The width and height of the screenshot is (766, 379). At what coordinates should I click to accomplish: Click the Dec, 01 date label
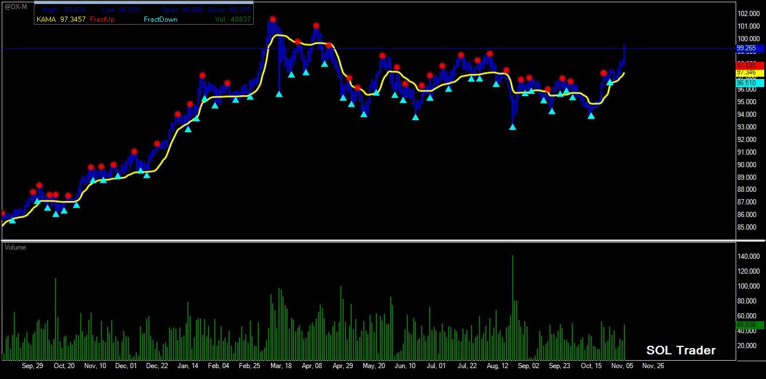(x=126, y=366)
